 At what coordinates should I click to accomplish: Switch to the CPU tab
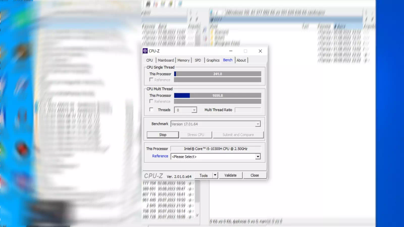(x=149, y=60)
